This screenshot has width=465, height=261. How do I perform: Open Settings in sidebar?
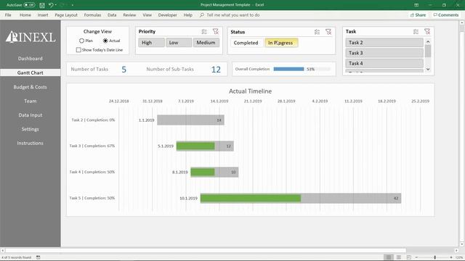31,129
